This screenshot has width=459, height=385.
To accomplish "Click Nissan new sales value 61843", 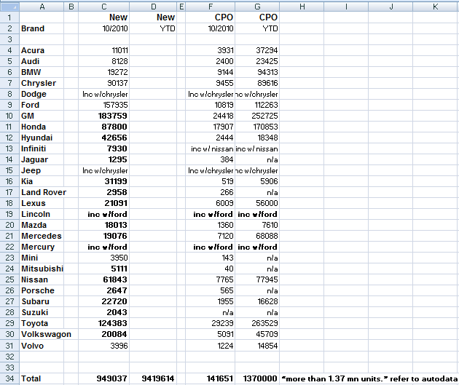I will point(104,279).
